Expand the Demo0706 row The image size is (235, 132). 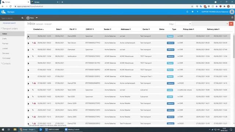click(28, 84)
